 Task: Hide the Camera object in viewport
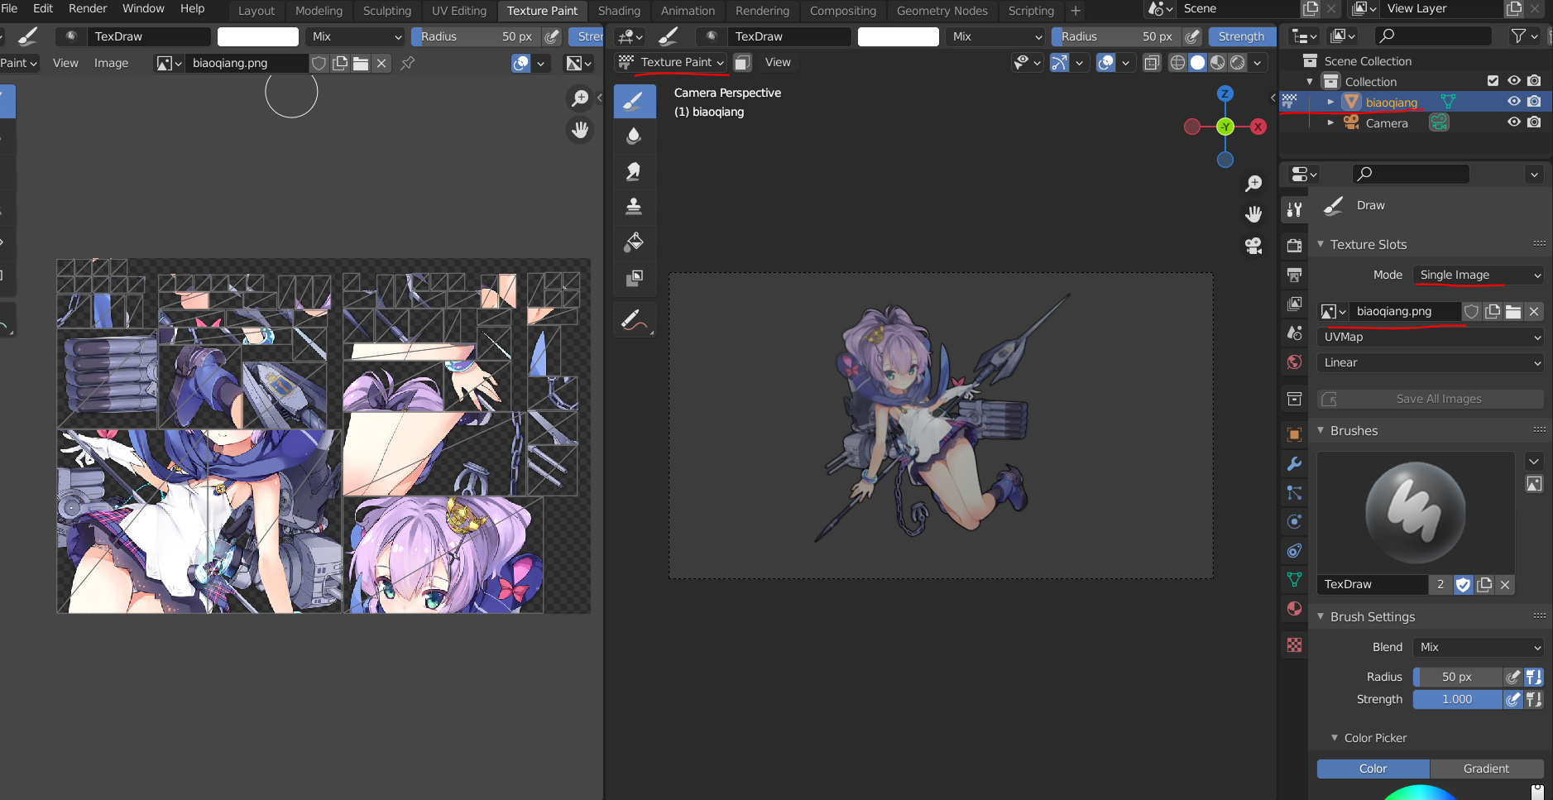click(1513, 122)
